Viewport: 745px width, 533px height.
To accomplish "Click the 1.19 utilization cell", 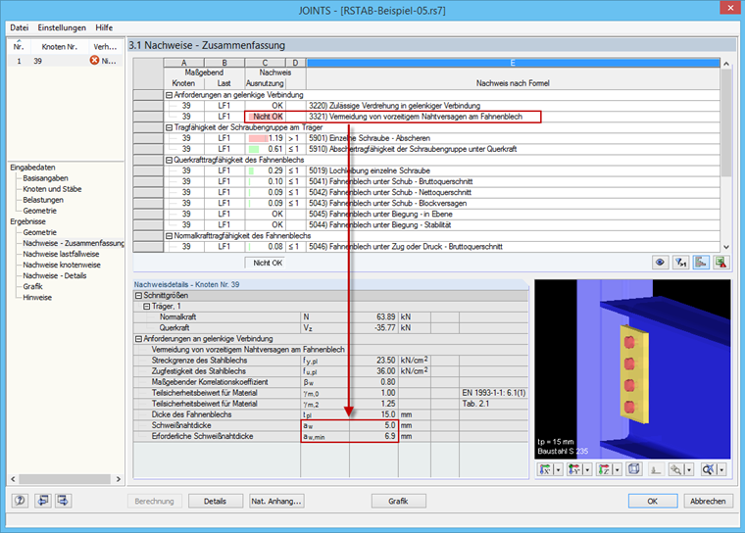I will 265,138.
